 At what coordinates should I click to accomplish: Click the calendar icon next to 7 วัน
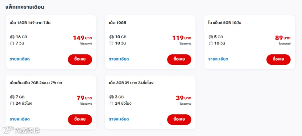coord(12,43)
